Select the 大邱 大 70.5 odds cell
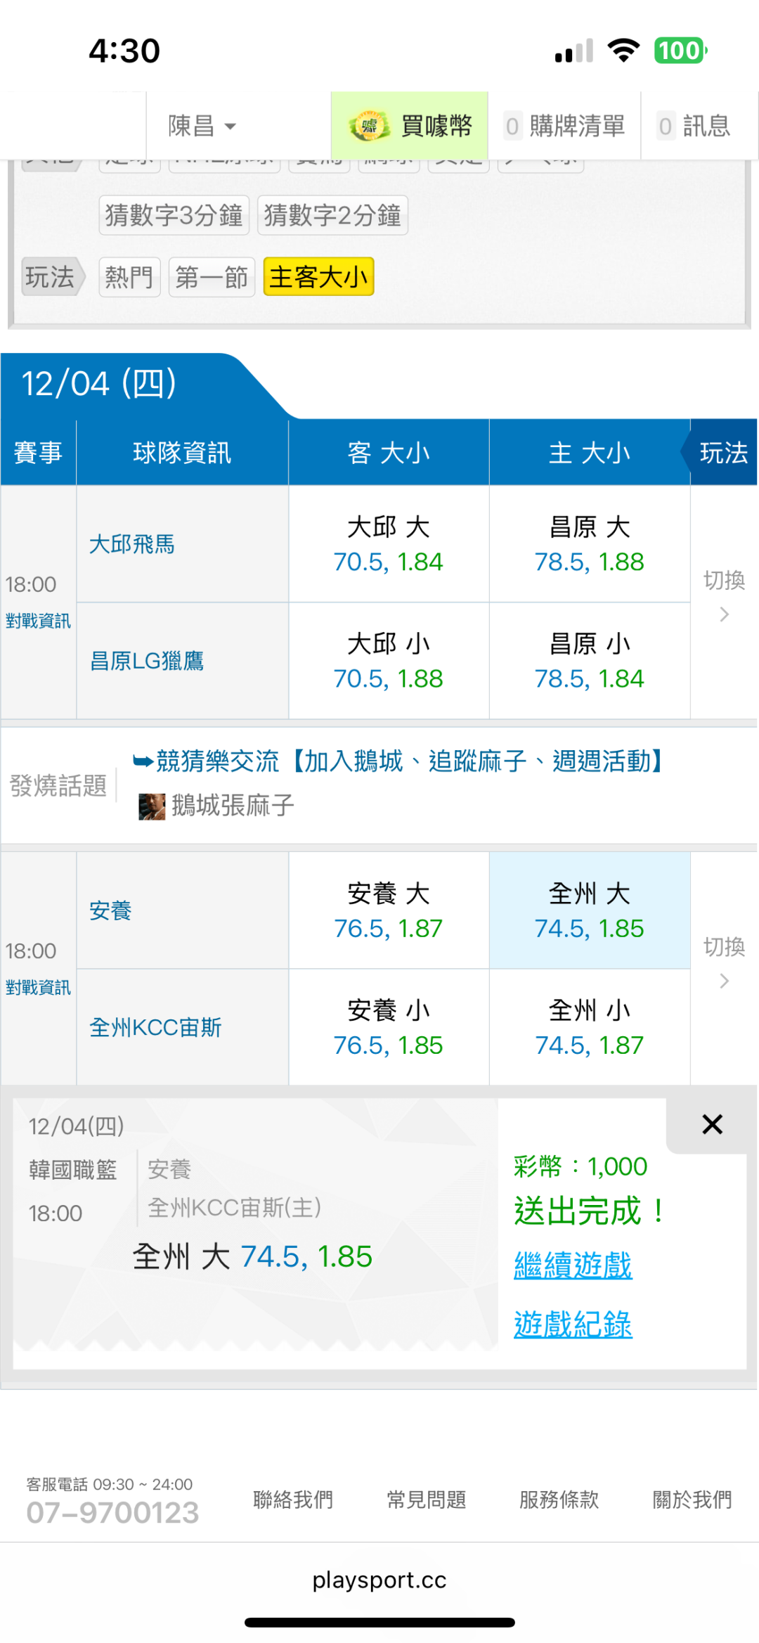759x1643 pixels. tap(389, 544)
